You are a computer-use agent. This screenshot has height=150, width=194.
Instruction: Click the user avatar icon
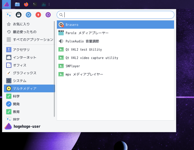[8, 126]
